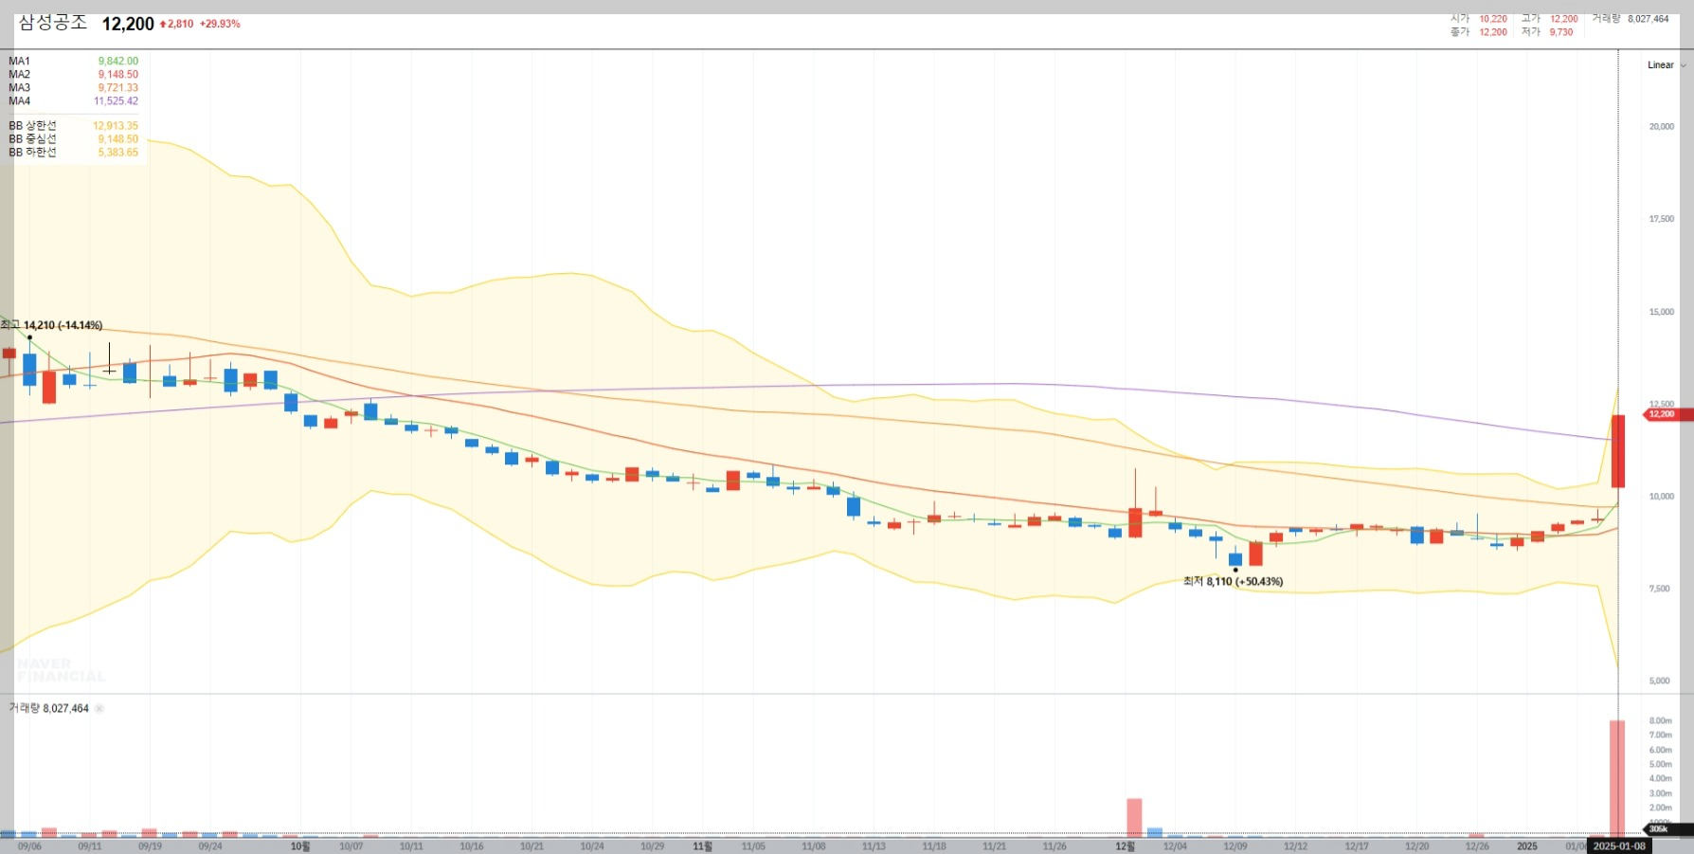Click the 8.00m volume axis label
This screenshot has width=1694, height=854.
click(1660, 721)
